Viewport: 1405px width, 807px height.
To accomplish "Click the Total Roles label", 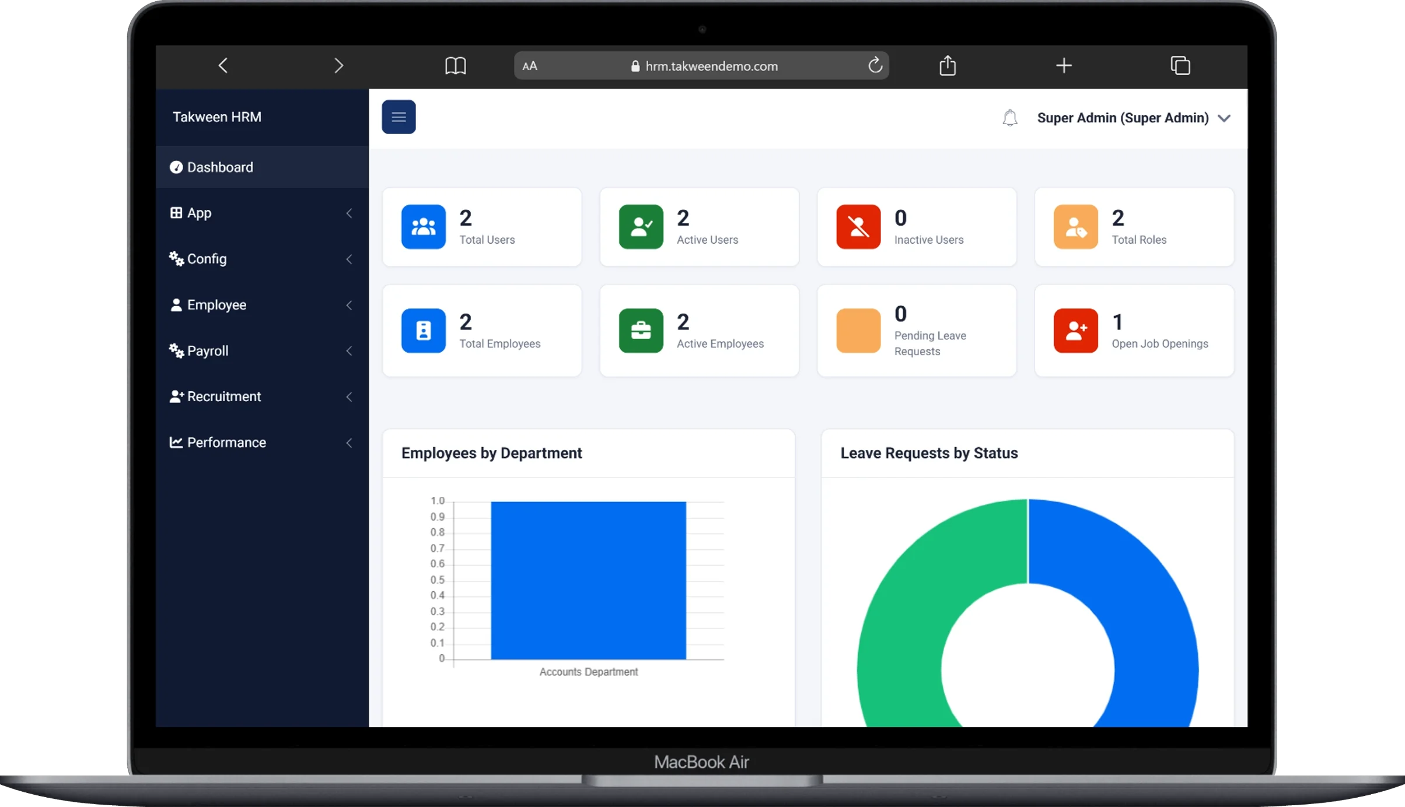I will 1139,240.
